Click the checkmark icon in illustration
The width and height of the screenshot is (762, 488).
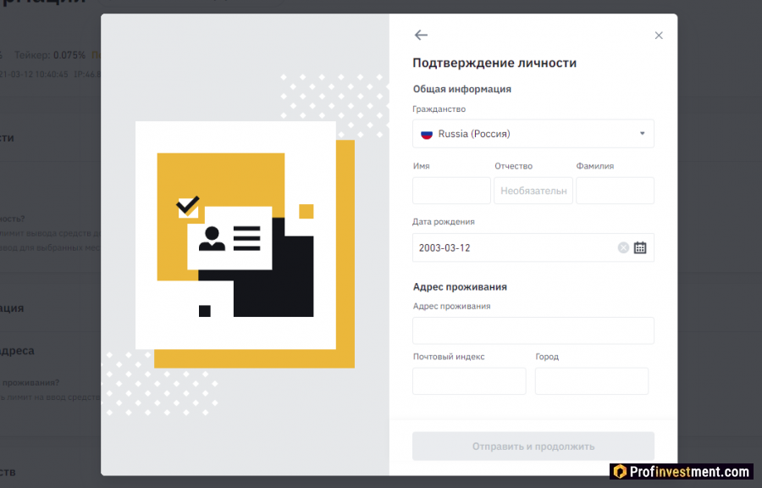188,206
